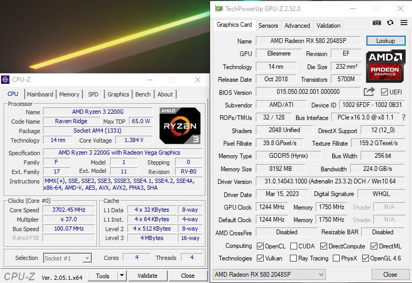Click the Ryzen 3 processor logo
The width and height of the screenshot is (412, 283).
point(180,126)
